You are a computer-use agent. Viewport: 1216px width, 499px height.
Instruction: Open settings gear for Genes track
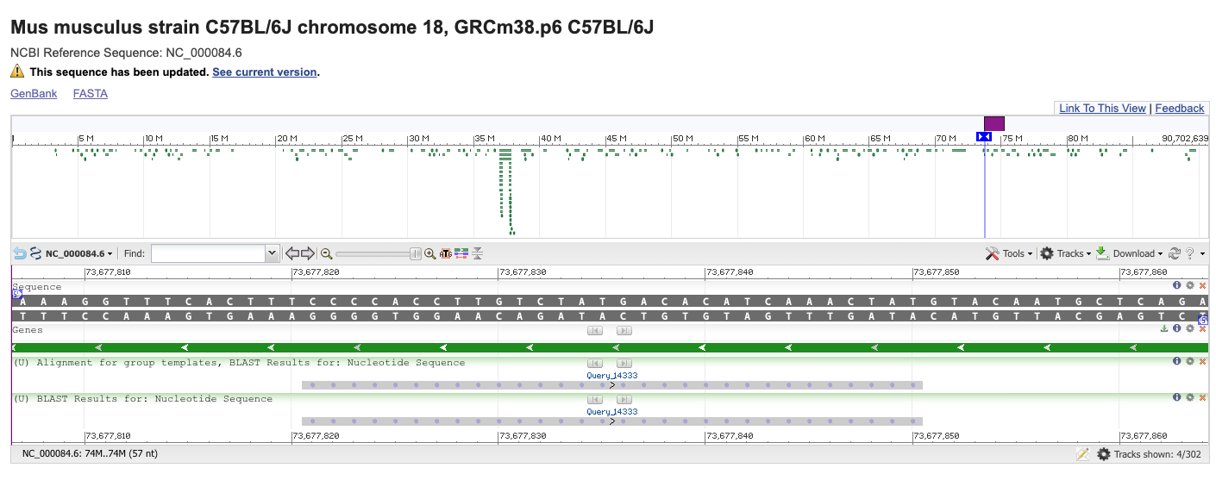(1190, 328)
